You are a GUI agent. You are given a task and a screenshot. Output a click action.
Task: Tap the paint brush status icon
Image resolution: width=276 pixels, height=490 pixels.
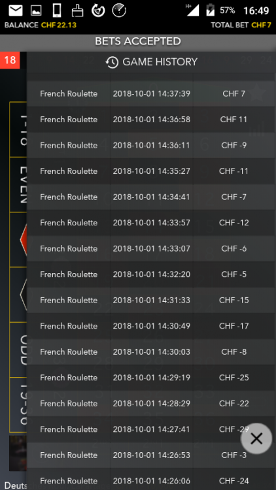77,10
